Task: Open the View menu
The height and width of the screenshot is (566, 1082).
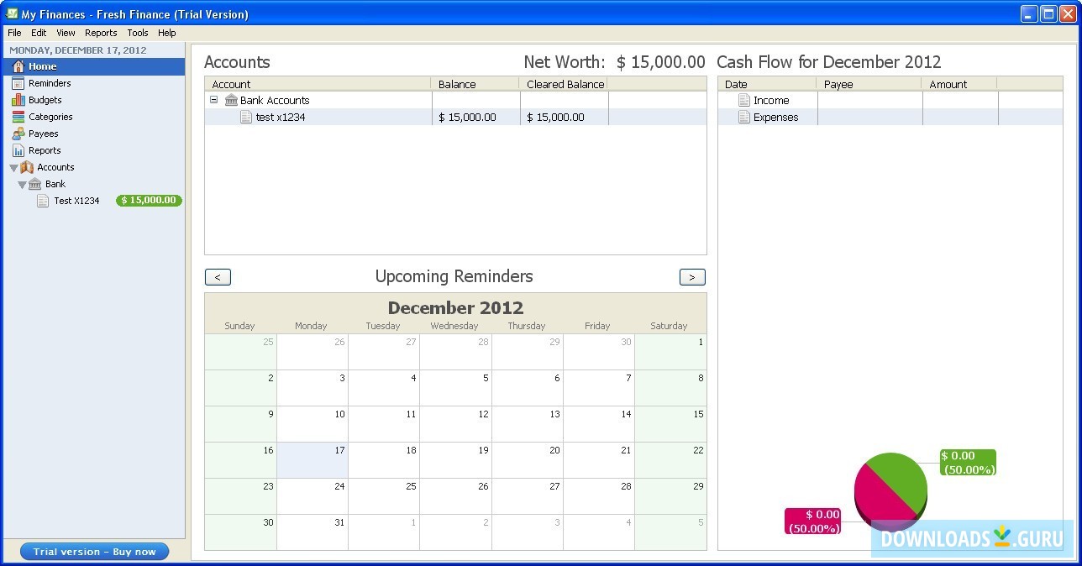Action: click(x=66, y=33)
